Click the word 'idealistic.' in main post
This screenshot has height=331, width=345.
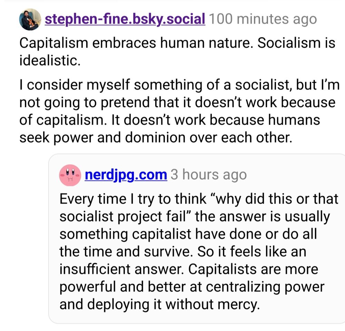tap(50, 60)
